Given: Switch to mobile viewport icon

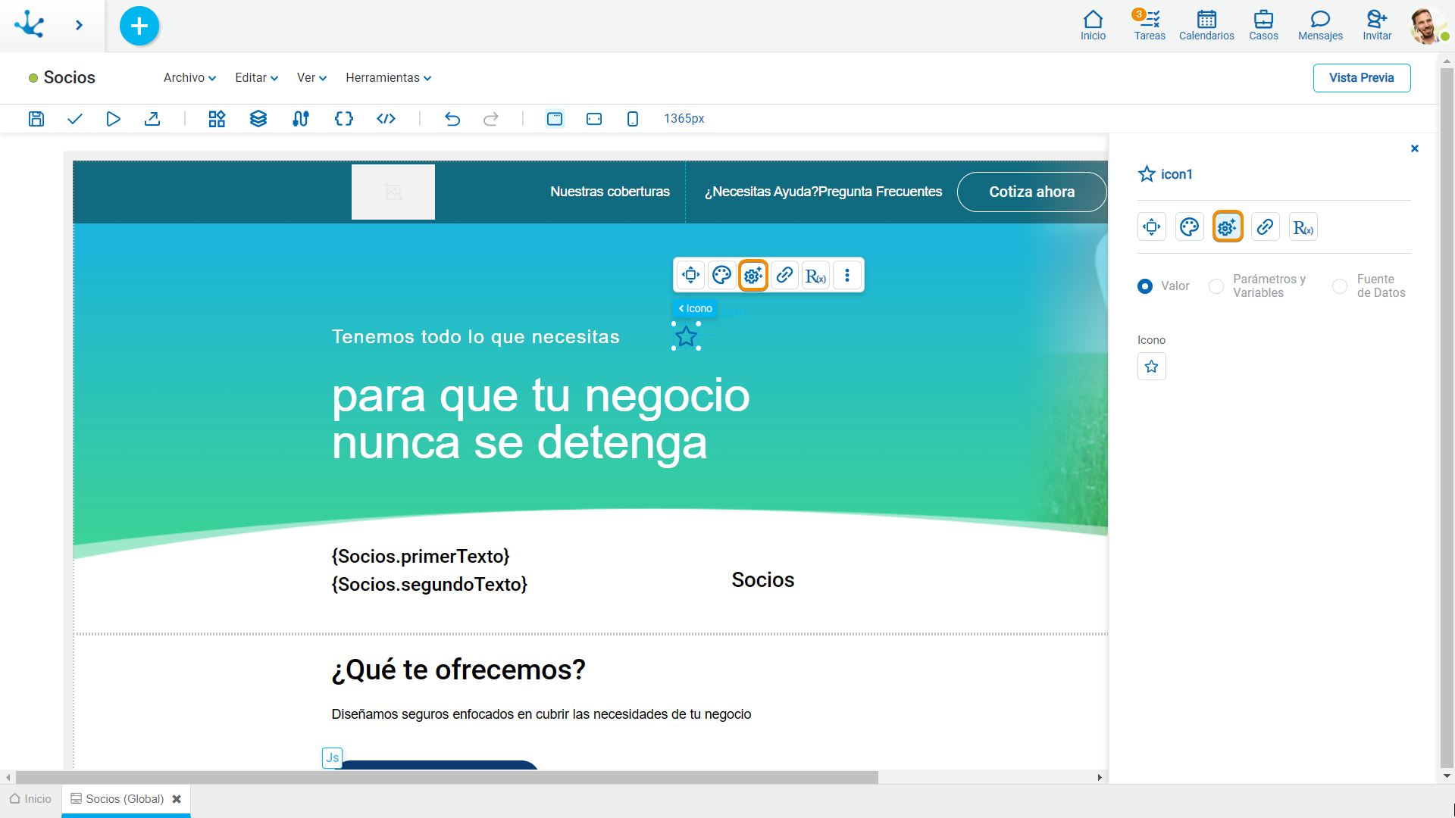Looking at the screenshot, I should point(633,119).
